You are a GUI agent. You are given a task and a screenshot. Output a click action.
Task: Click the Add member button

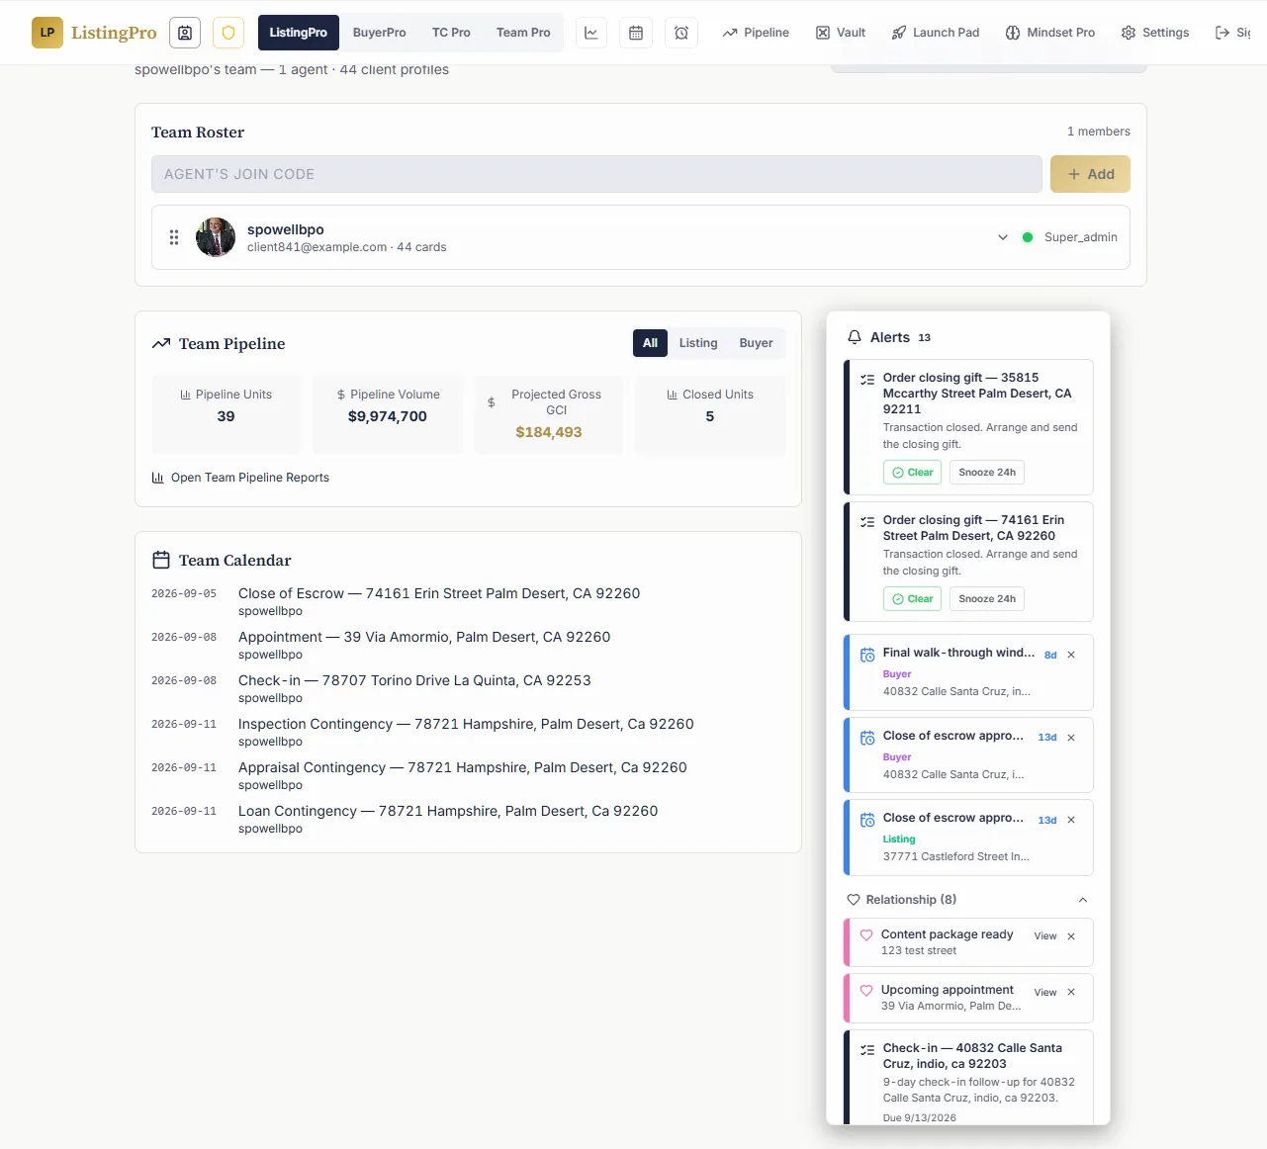[1090, 174]
